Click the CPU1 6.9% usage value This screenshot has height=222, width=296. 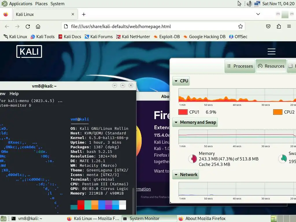coord(211,112)
